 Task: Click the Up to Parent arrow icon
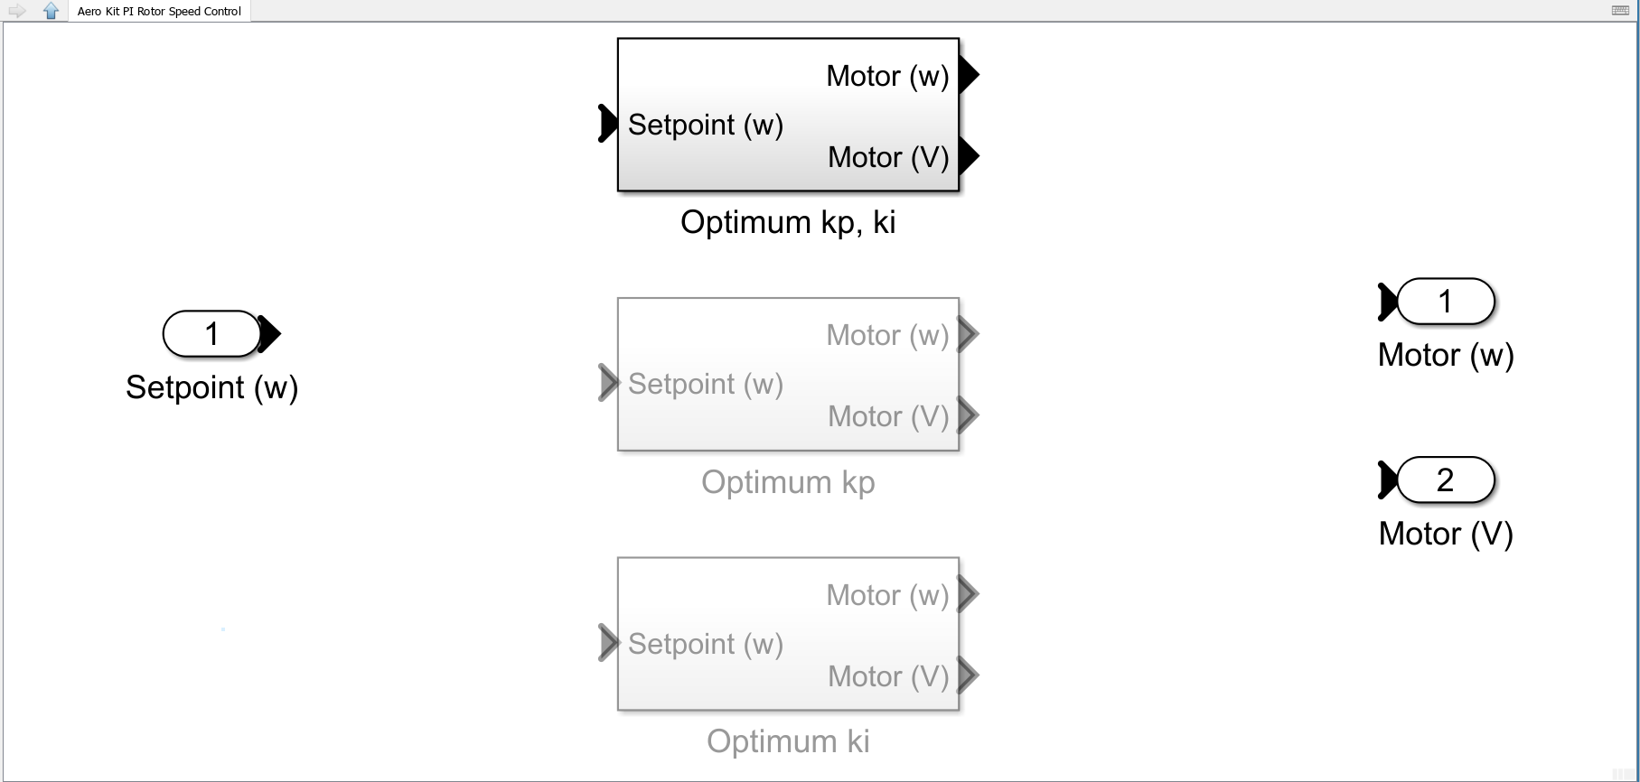pos(51,11)
